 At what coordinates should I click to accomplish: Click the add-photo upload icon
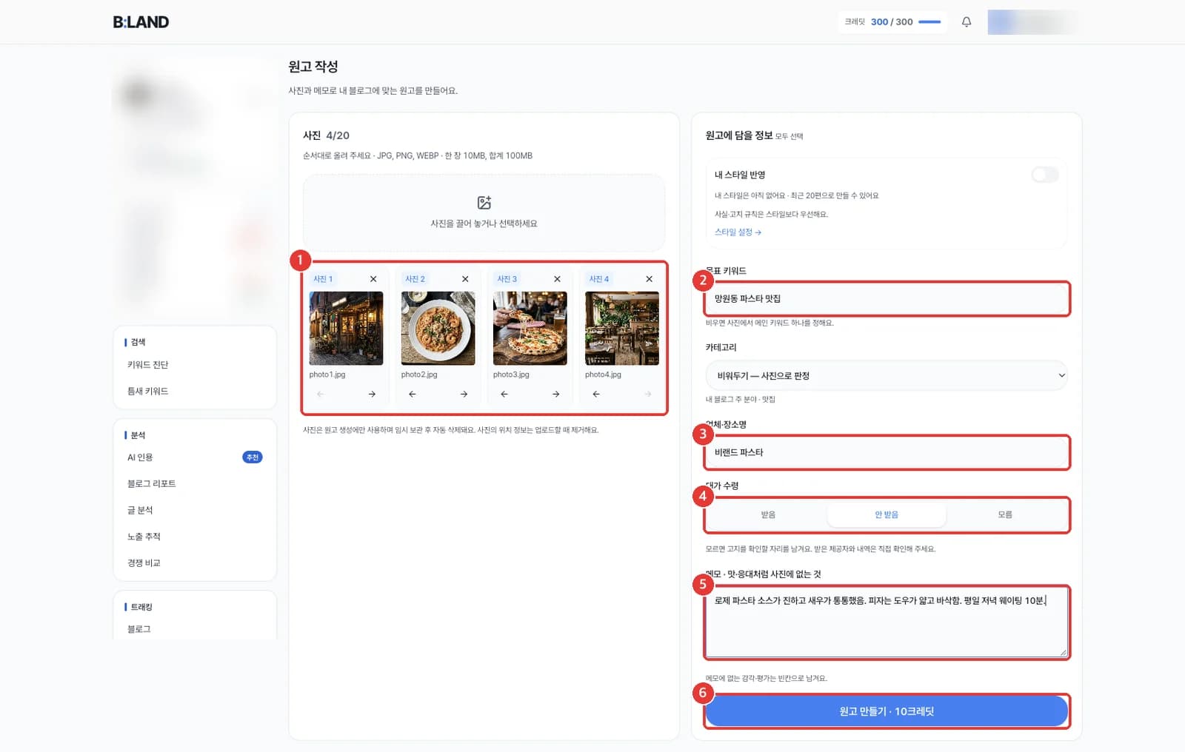coord(484,203)
